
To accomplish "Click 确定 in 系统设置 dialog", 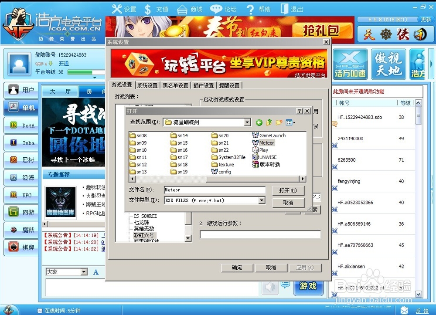I will tap(237, 268).
